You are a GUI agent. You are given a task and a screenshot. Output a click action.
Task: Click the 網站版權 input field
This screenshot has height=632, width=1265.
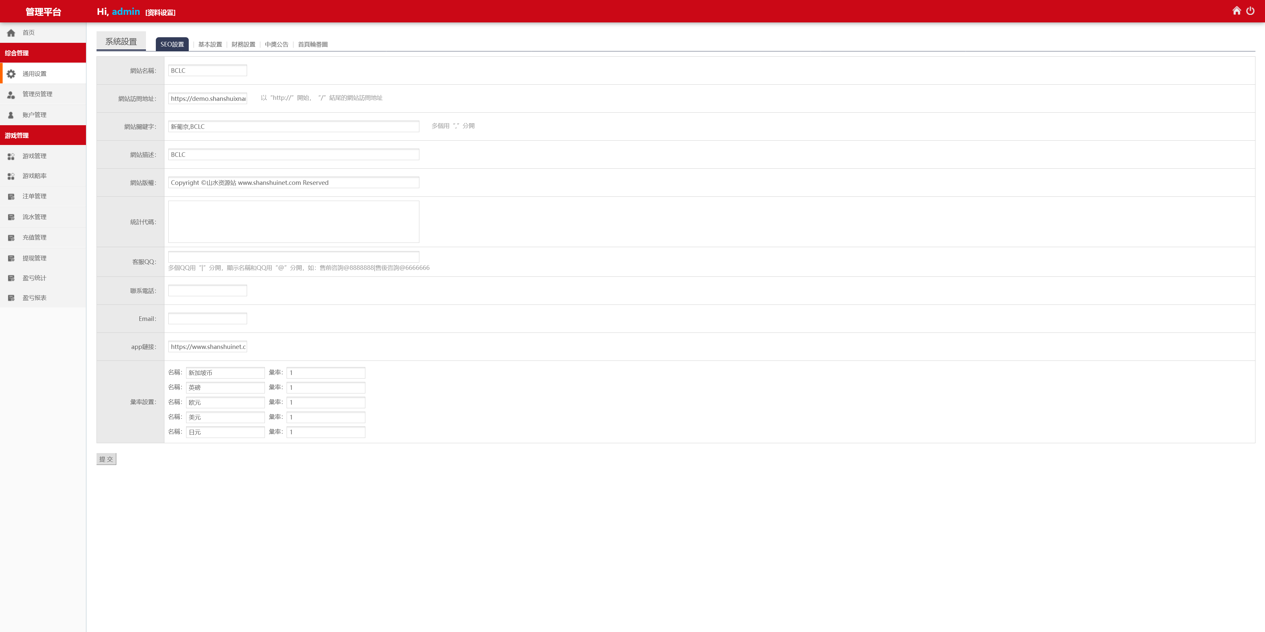click(294, 182)
